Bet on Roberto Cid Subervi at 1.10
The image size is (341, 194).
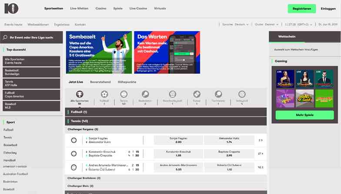[x=229, y=168]
